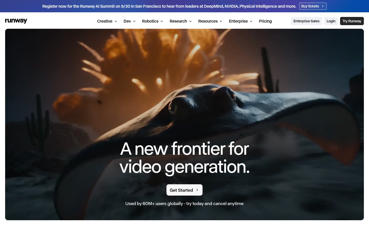The image size is (369, 231).
Task: Click the Try Runway button
Action: (x=352, y=21)
